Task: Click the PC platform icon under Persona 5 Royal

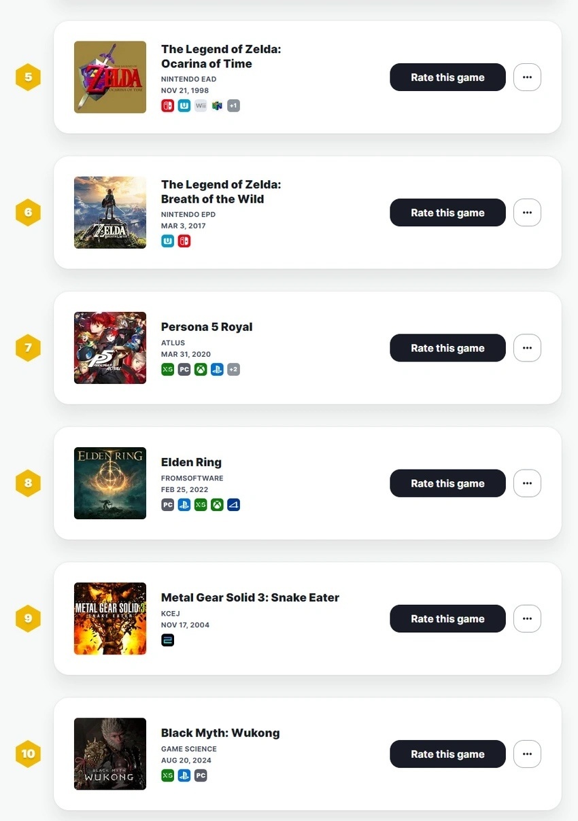Action: [x=184, y=369]
